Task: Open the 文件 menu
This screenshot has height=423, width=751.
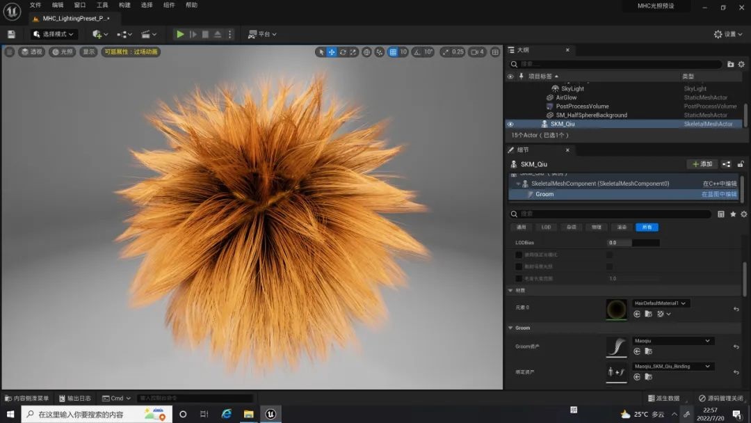Action: pyautogui.click(x=35, y=5)
